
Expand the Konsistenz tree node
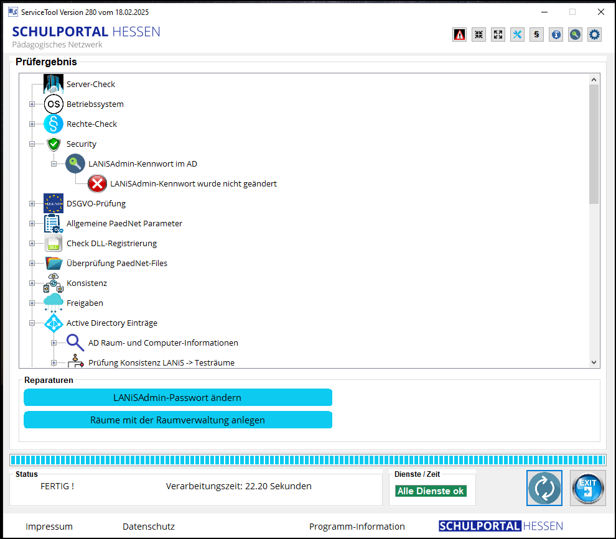(x=32, y=283)
